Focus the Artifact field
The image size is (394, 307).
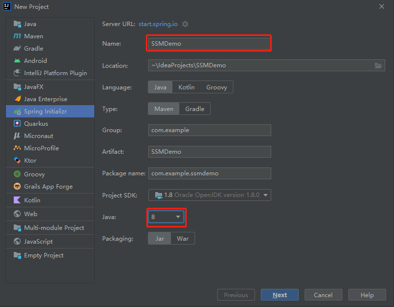(210, 152)
